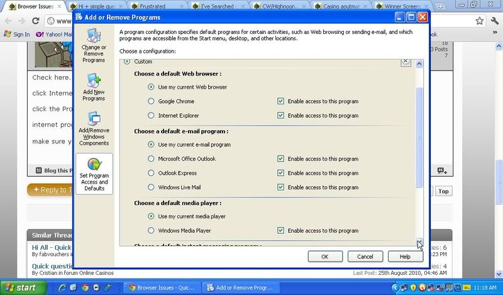Open the Add New Programs panel
Viewport: 503px width, 295px height.
[x=94, y=87]
